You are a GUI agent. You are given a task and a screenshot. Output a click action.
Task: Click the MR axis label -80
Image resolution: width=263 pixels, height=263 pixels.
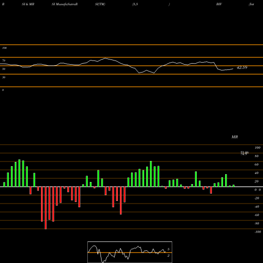257,224
